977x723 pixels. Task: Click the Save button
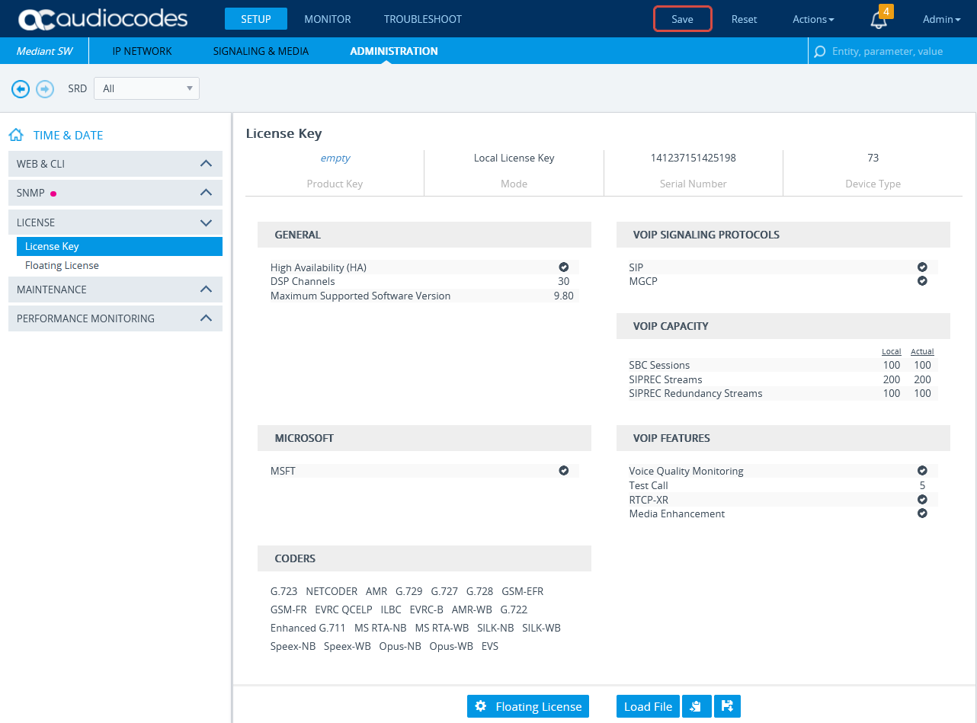683,19
